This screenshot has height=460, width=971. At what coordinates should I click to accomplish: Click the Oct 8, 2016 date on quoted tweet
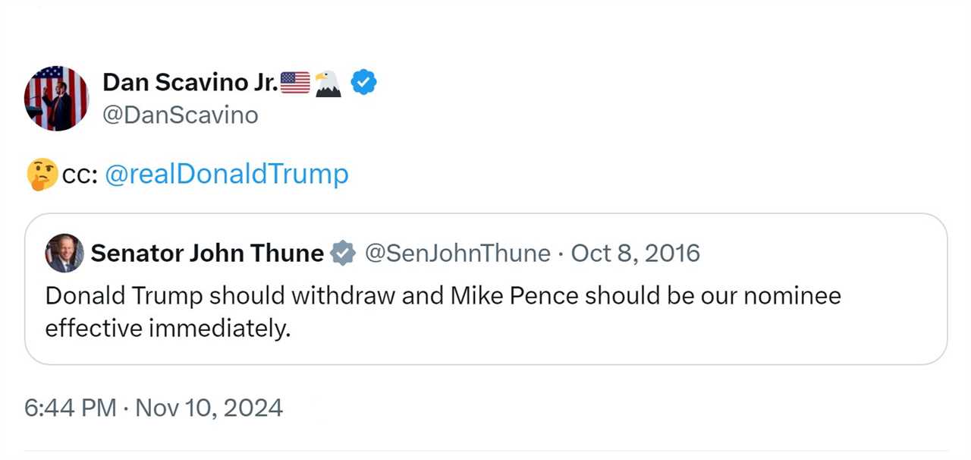click(x=636, y=253)
